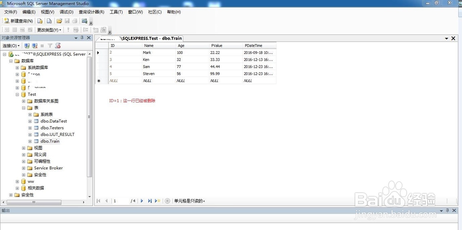The width and height of the screenshot is (462, 230).
Task: Select the 同义词 folder
Action: click(x=40, y=155)
